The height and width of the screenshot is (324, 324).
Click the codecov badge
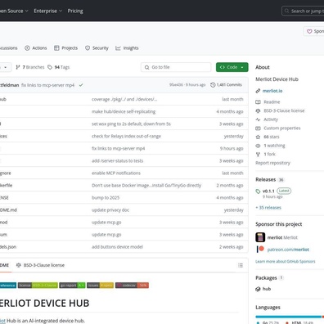pyautogui.click(x=132, y=286)
